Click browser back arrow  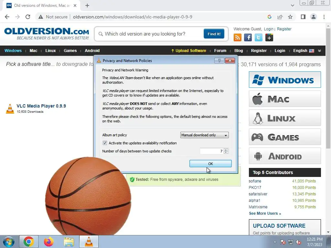(7, 17)
